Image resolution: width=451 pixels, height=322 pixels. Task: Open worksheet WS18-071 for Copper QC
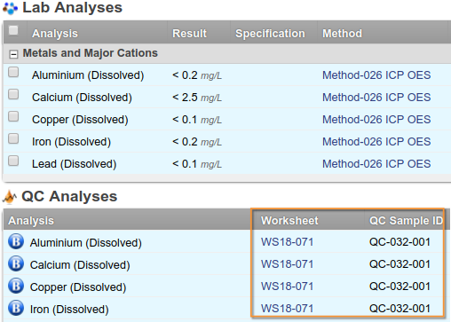tap(287, 287)
